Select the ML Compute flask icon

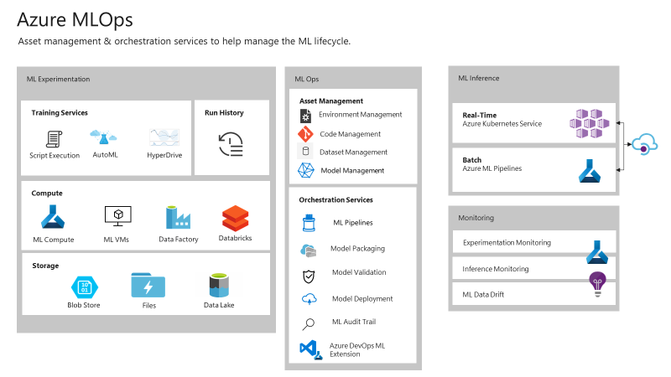point(53,217)
